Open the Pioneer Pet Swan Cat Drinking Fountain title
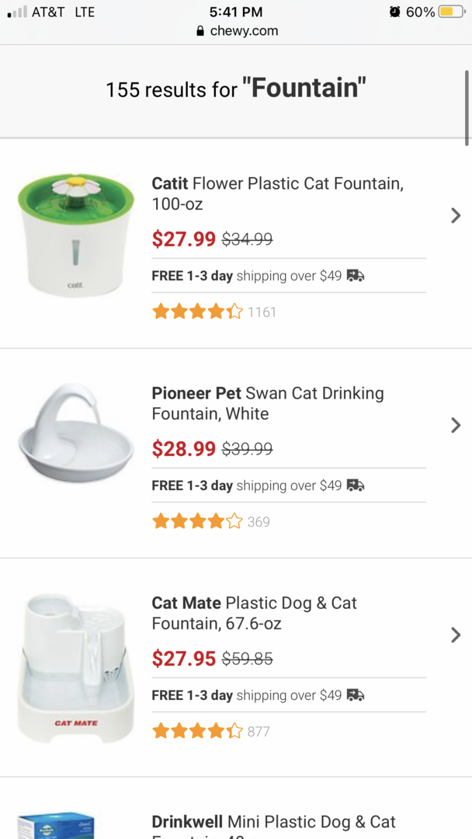 [x=268, y=403]
